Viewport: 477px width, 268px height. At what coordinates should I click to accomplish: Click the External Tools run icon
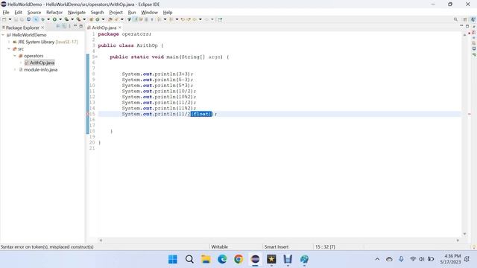[78, 19]
